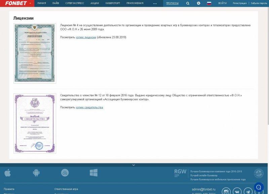Screen dimensions: 269x194
Task: Open the Правила footer link
Action: (x=9, y=189)
